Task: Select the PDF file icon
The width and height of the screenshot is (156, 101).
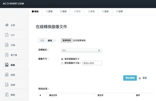Action: point(7,35)
